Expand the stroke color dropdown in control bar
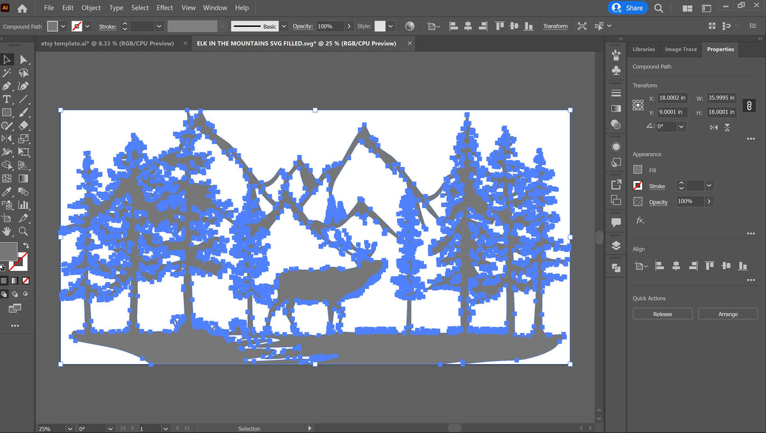This screenshot has width=766, height=433. 87,26
